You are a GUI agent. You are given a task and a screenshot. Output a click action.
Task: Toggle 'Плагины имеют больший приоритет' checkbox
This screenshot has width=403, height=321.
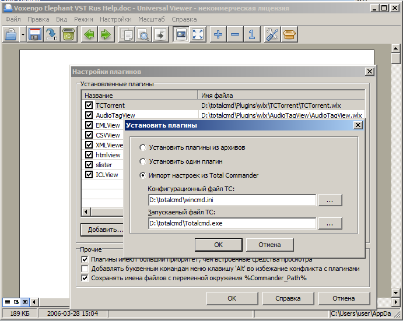pyautogui.click(x=85, y=259)
